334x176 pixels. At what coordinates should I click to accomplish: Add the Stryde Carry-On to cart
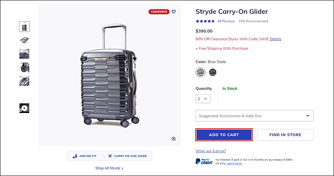224,135
